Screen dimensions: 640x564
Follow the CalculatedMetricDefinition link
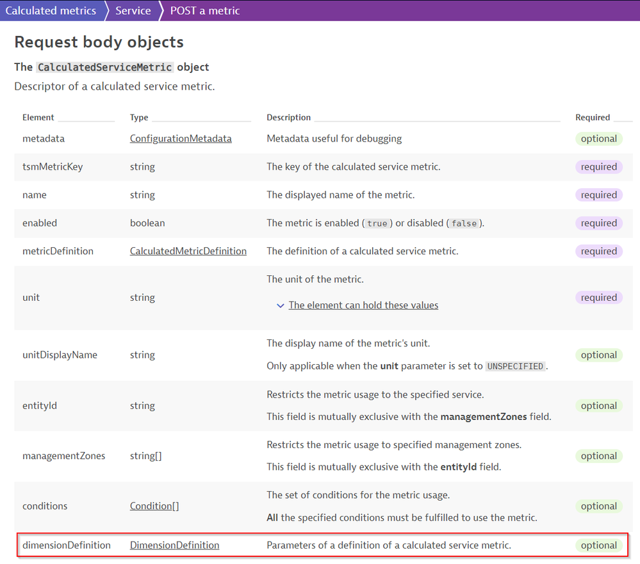click(188, 251)
